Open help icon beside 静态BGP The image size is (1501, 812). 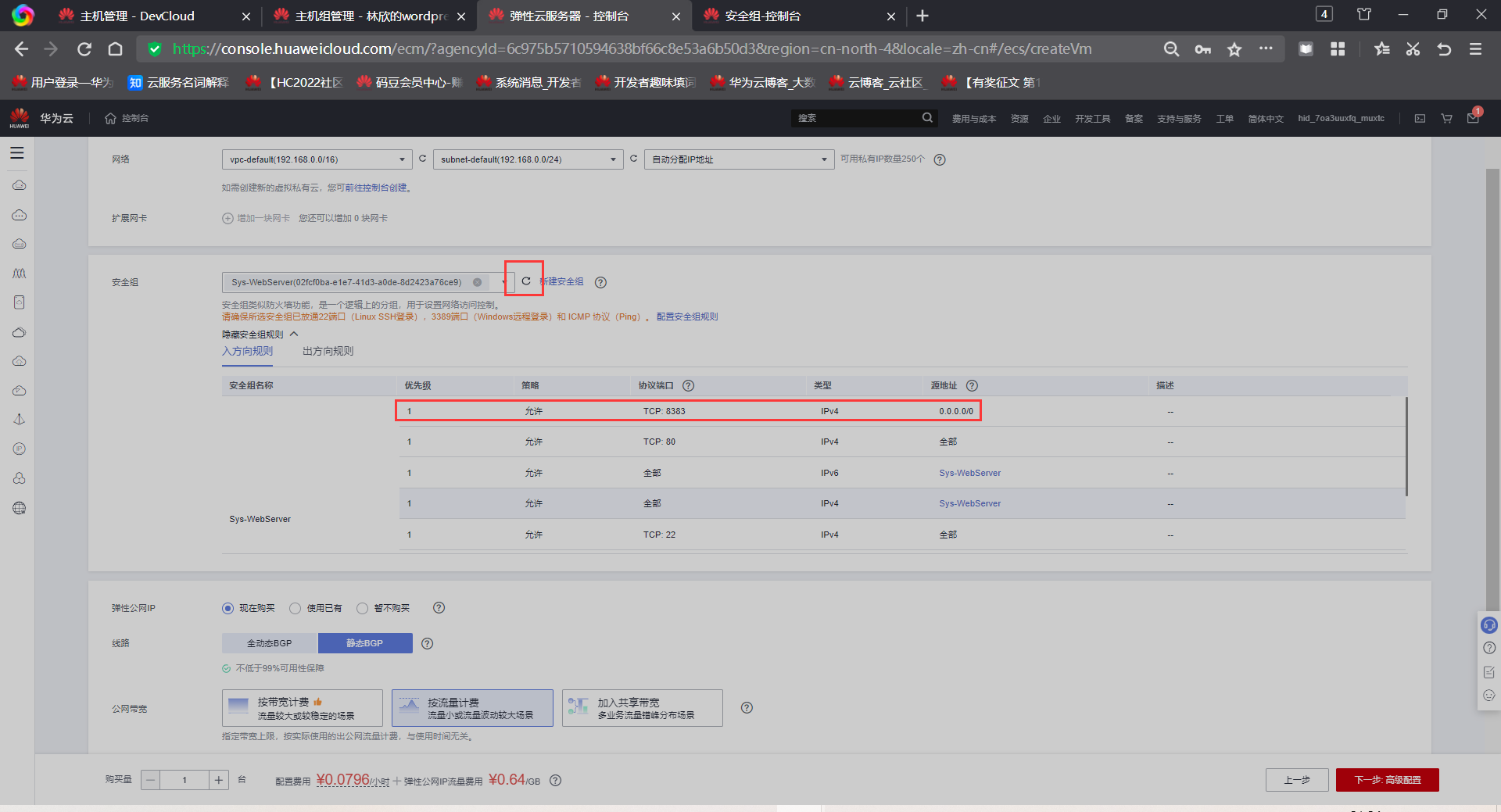click(x=427, y=643)
